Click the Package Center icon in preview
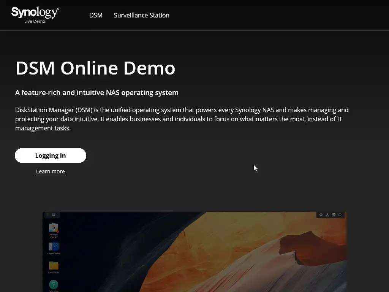Image resolution: width=389 pixels, height=292 pixels. point(54,227)
